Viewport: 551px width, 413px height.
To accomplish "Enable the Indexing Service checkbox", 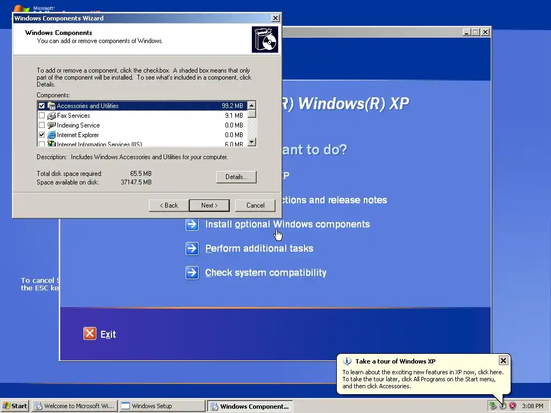I will (42, 125).
